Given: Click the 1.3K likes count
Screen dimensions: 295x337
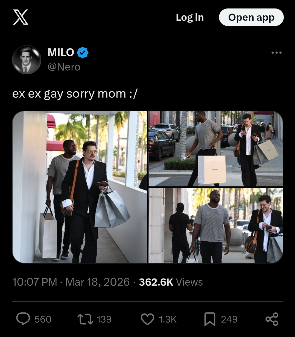Looking at the screenshot, I should 167,319.
